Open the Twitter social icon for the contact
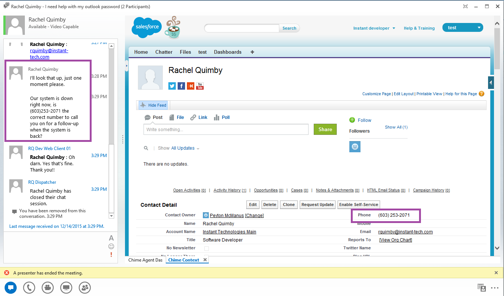 coord(172,86)
